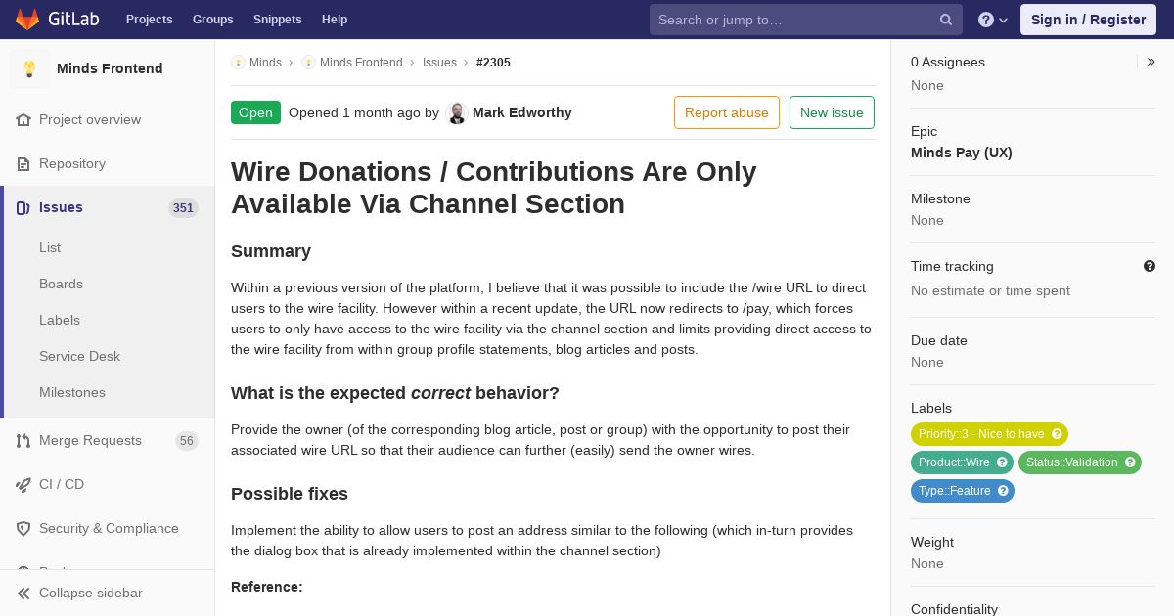This screenshot has height=616, width=1174.
Task: Click the search magnifier icon
Action: 946,20
